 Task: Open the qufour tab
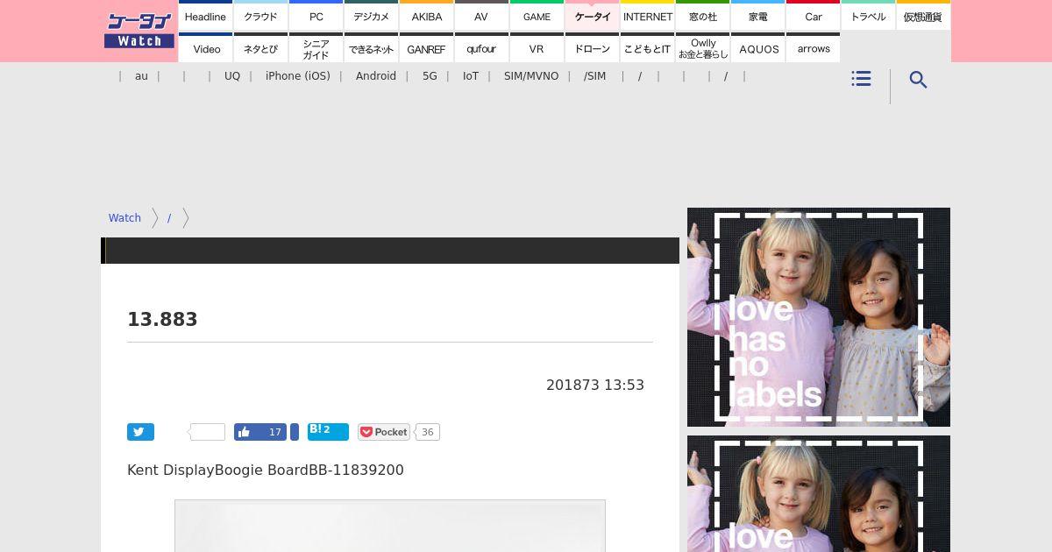(x=481, y=48)
